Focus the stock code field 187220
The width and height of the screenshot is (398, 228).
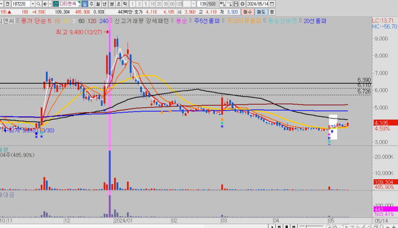(21, 4)
